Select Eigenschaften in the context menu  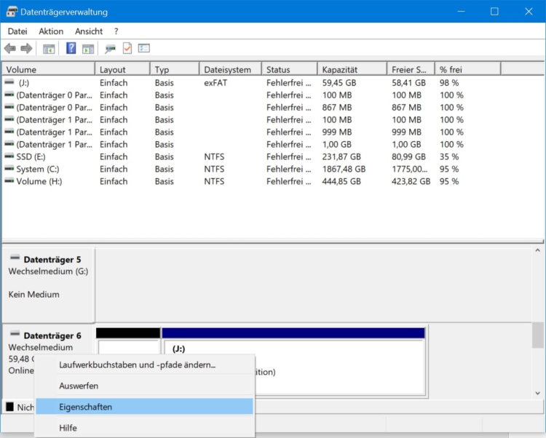coord(86,407)
